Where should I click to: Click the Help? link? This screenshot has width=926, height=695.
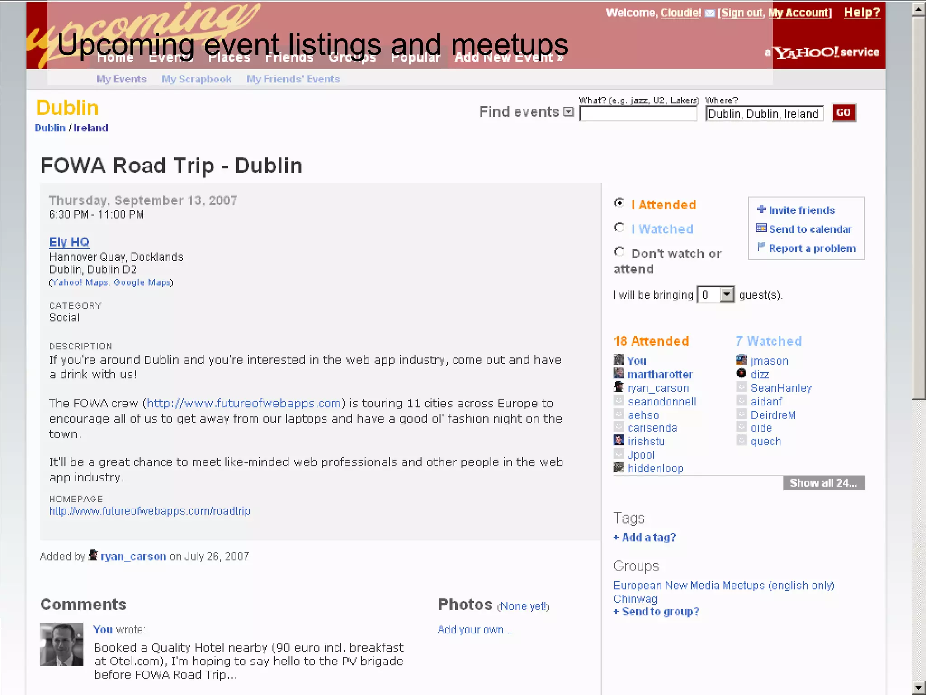point(862,13)
